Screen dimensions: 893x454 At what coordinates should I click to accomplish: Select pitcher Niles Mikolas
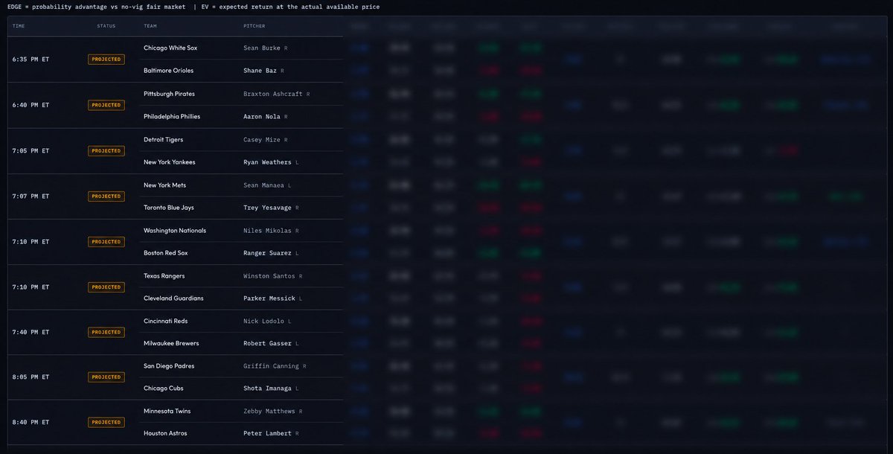coord(268,231)
